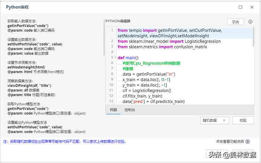Viewport: 261px width, 163px height.
Task: Click the def main(): line
Action: (x=128, y=57)
